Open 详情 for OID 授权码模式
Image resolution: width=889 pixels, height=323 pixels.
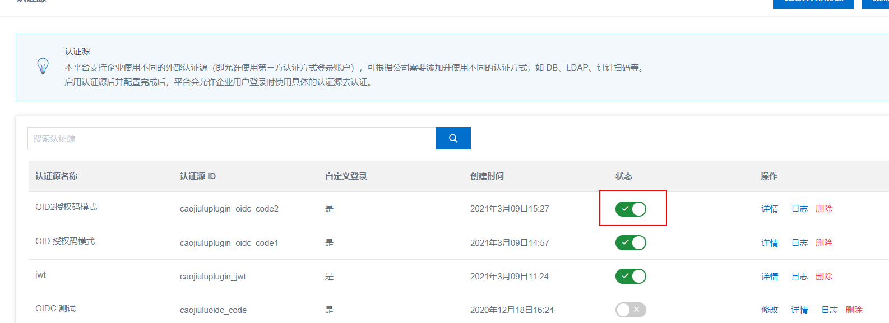(x=770, y=243)
